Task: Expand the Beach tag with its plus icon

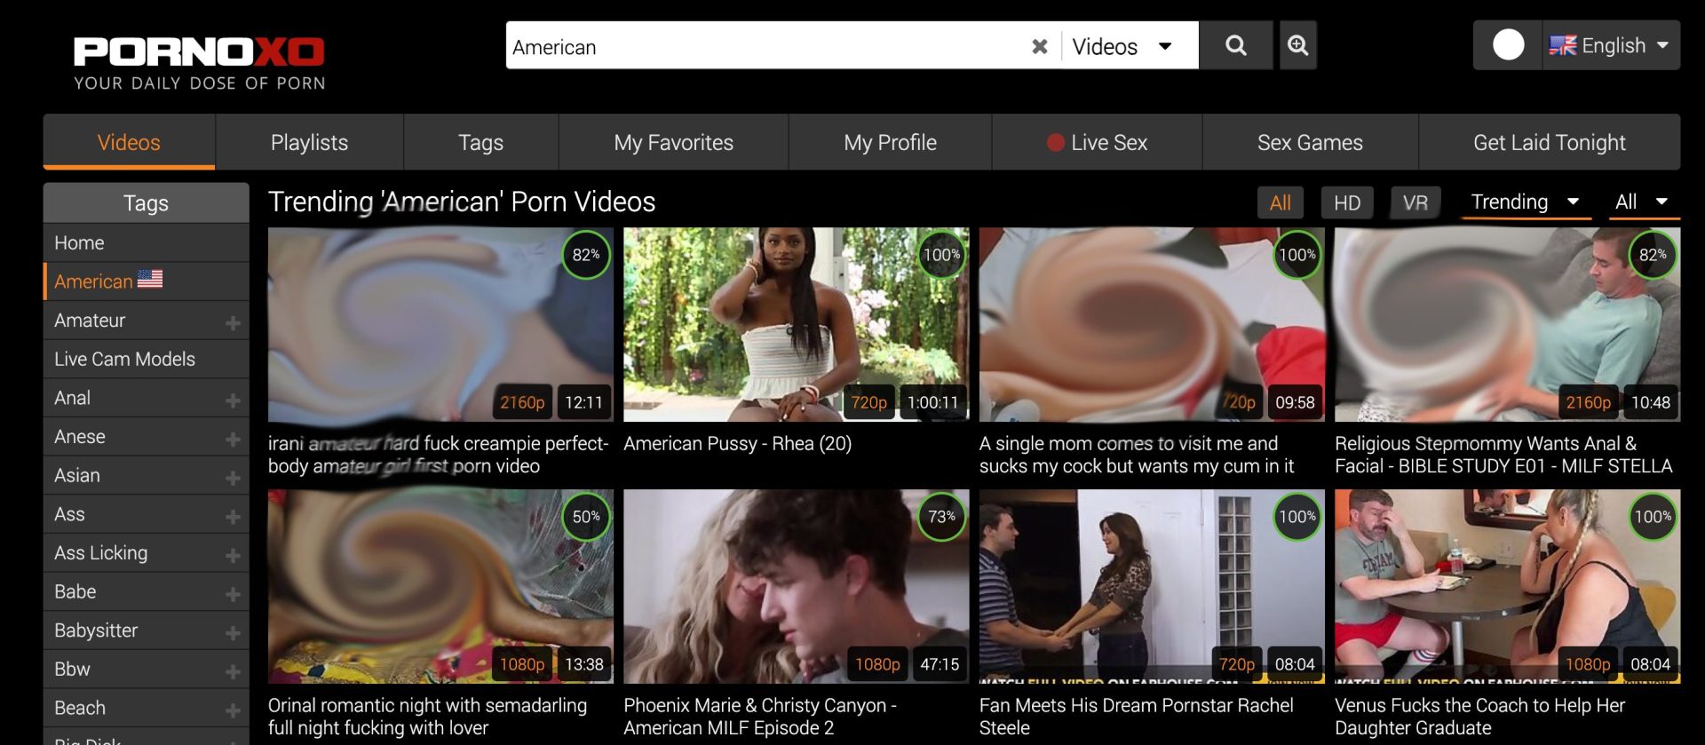Action: (233, 711)
